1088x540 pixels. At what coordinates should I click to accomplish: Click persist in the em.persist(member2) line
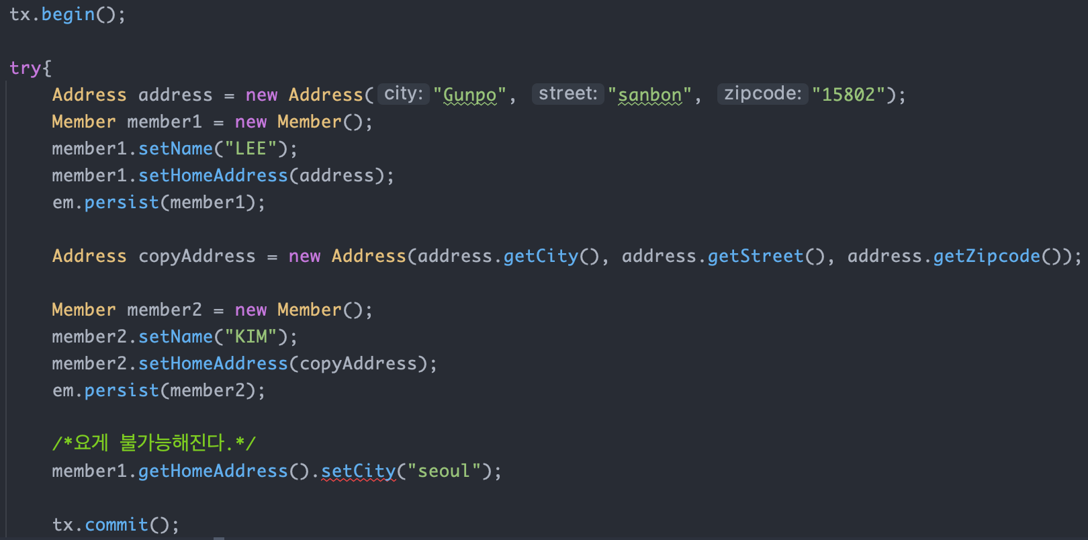pos(122,390)
